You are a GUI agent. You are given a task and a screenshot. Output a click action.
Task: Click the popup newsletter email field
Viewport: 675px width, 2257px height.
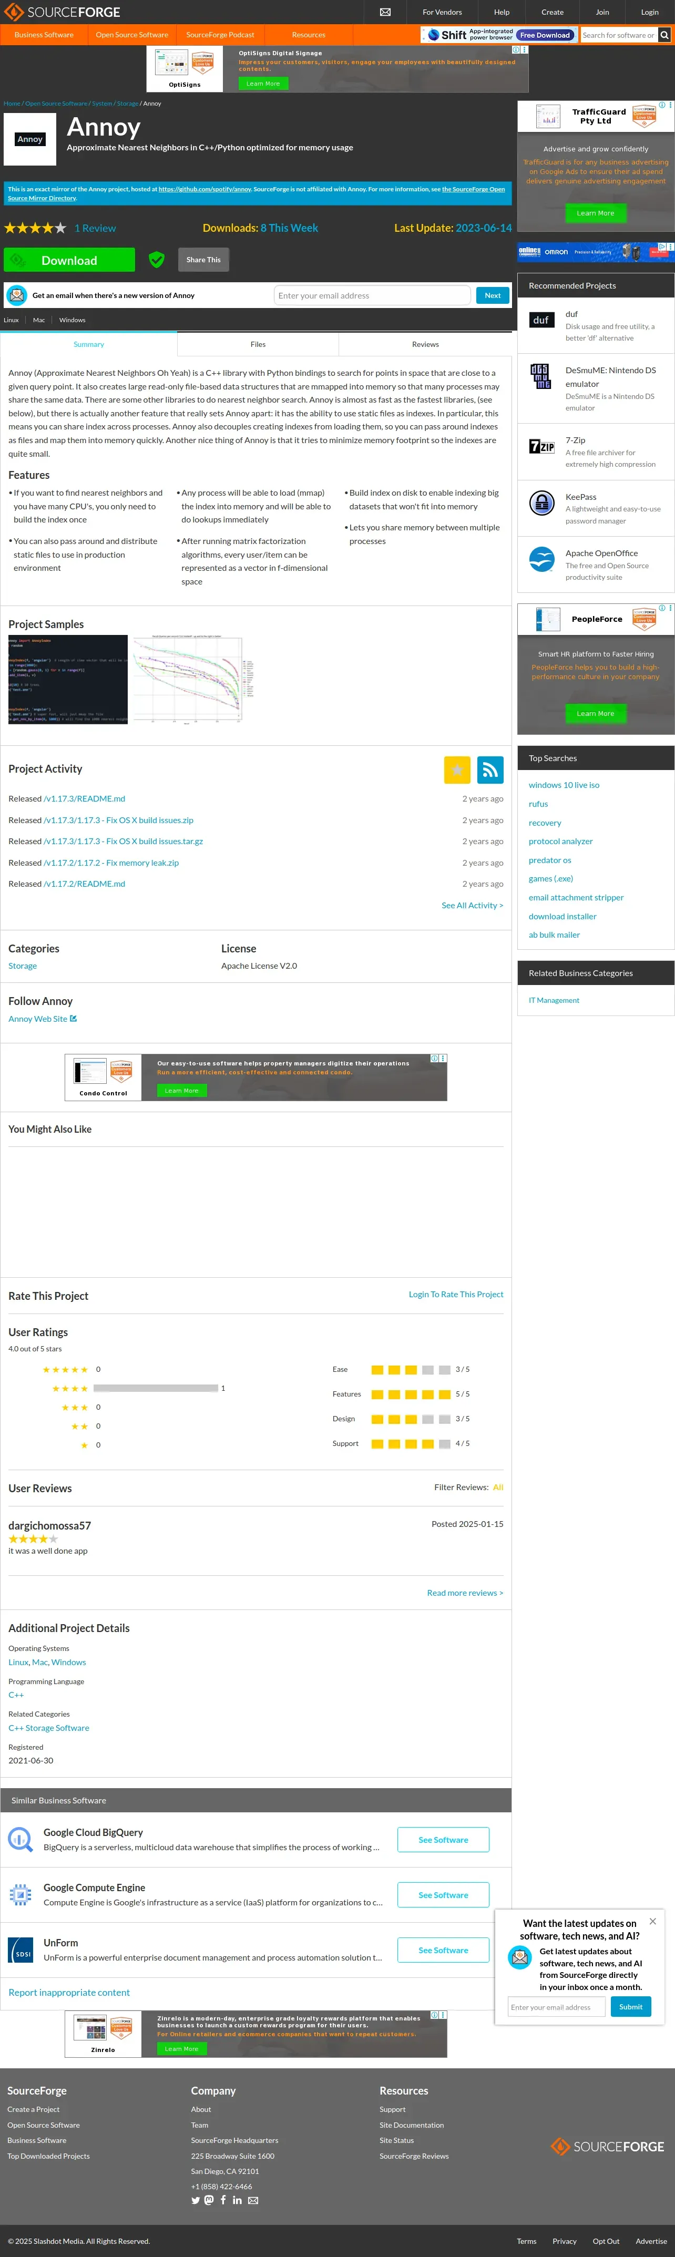coord(556,2006)
